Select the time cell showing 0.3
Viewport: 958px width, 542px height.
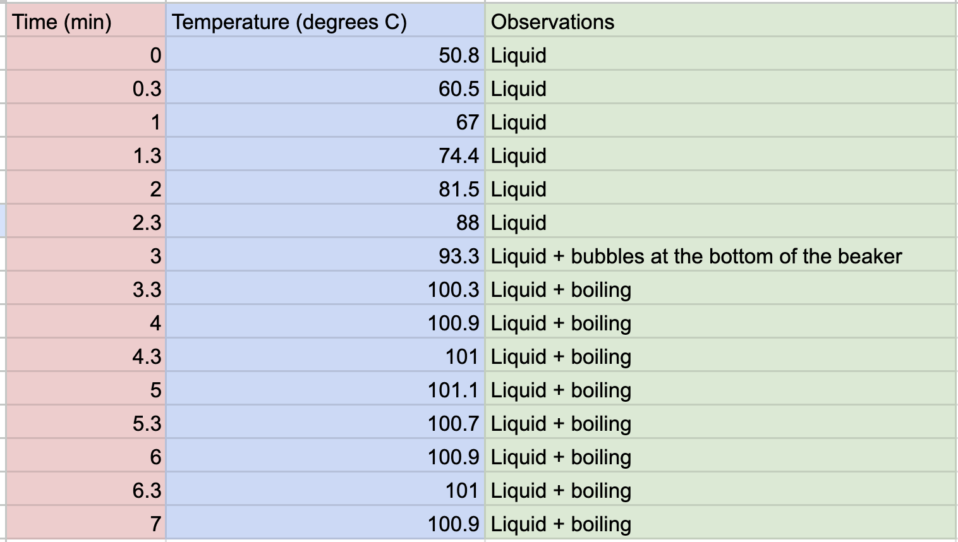(85, 89)
